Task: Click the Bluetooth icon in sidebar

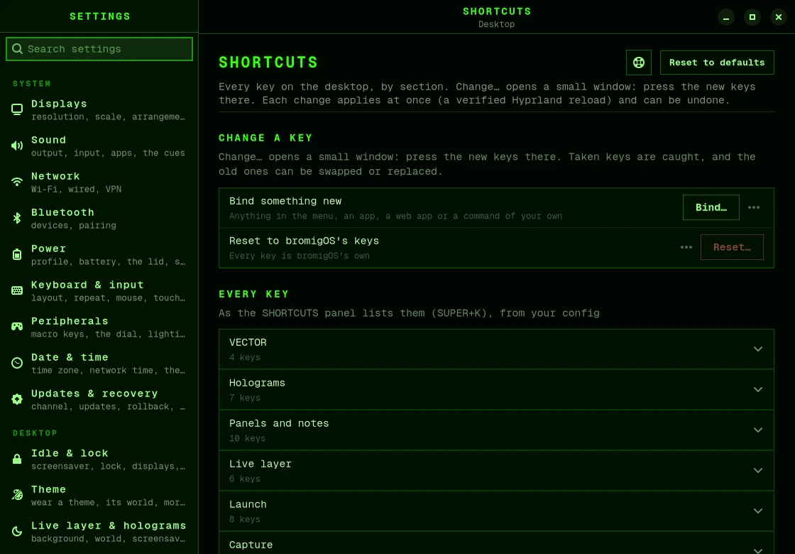Action: [17, 218]
